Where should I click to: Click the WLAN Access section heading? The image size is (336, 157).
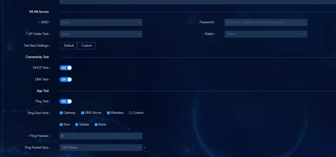tap(39, 12)
